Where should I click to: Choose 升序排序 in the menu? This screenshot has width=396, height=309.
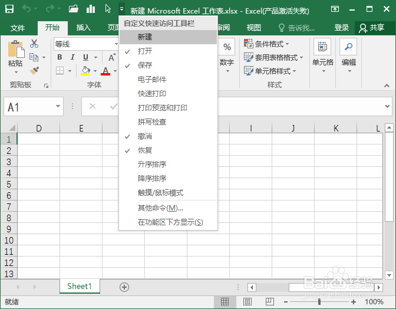click(168, 165)
